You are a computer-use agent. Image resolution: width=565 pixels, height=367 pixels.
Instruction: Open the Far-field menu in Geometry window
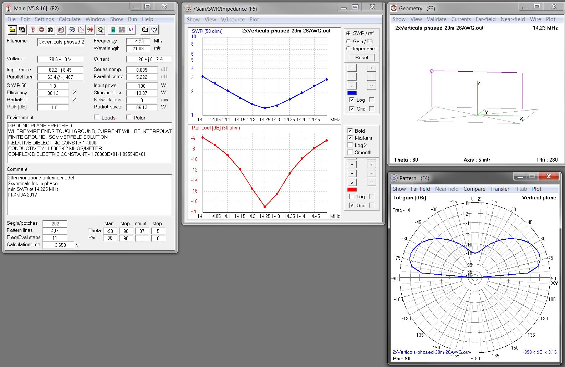click(x=485, y=19)
